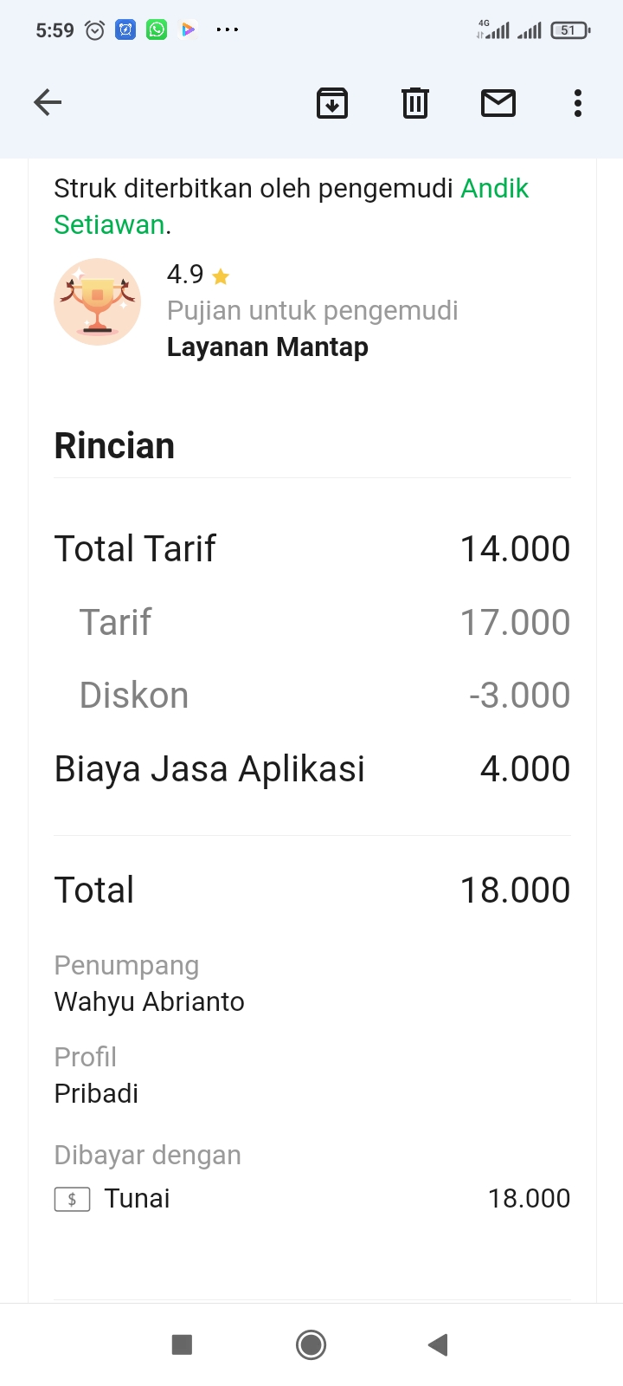Tap the alarm clock status icon
This screenshot has width=623, height=1386.
pos(95,30)
